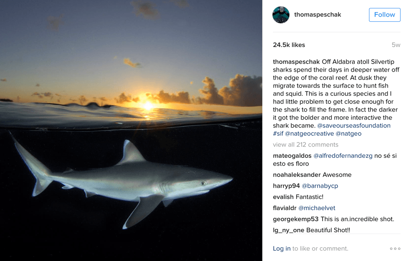Open commenter mateogaldos profile
Screen dimensions: 409x261
[x=292, y=156]
